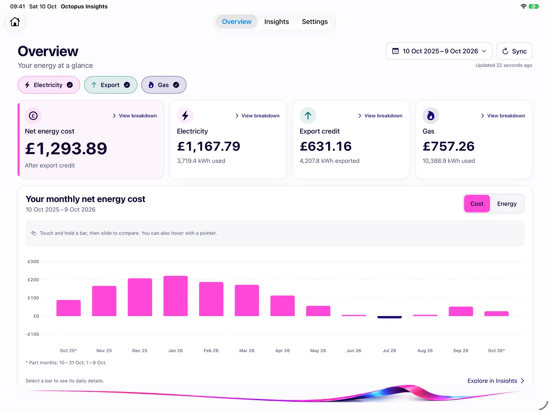Image resolution: width=550 pixels, height=412 pixels.
Task: Select the Sep 26 chart bar
Action: tap(461, 311)
